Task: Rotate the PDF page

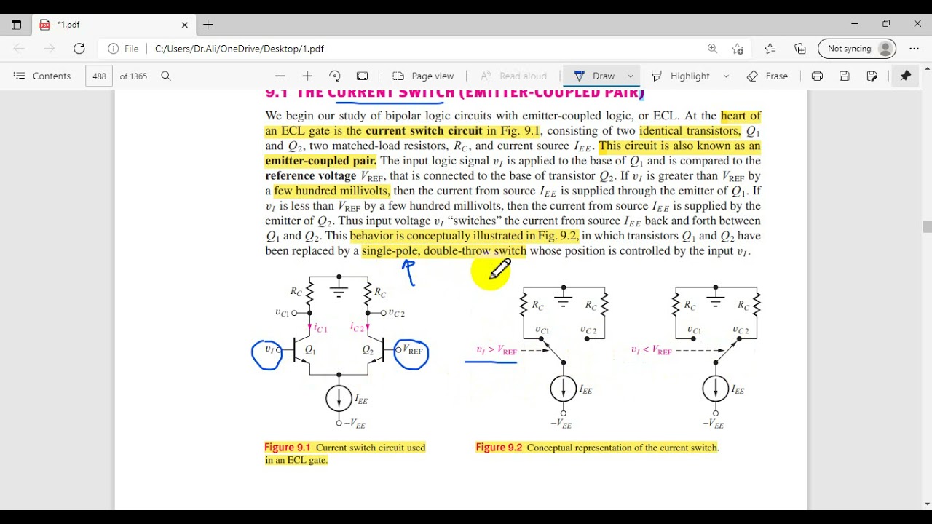Action: click(x=335, y=76)
